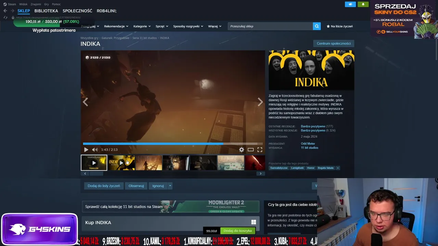Open the INDIKA capsule image
This screenshot has height=246, width=438.
311,70
